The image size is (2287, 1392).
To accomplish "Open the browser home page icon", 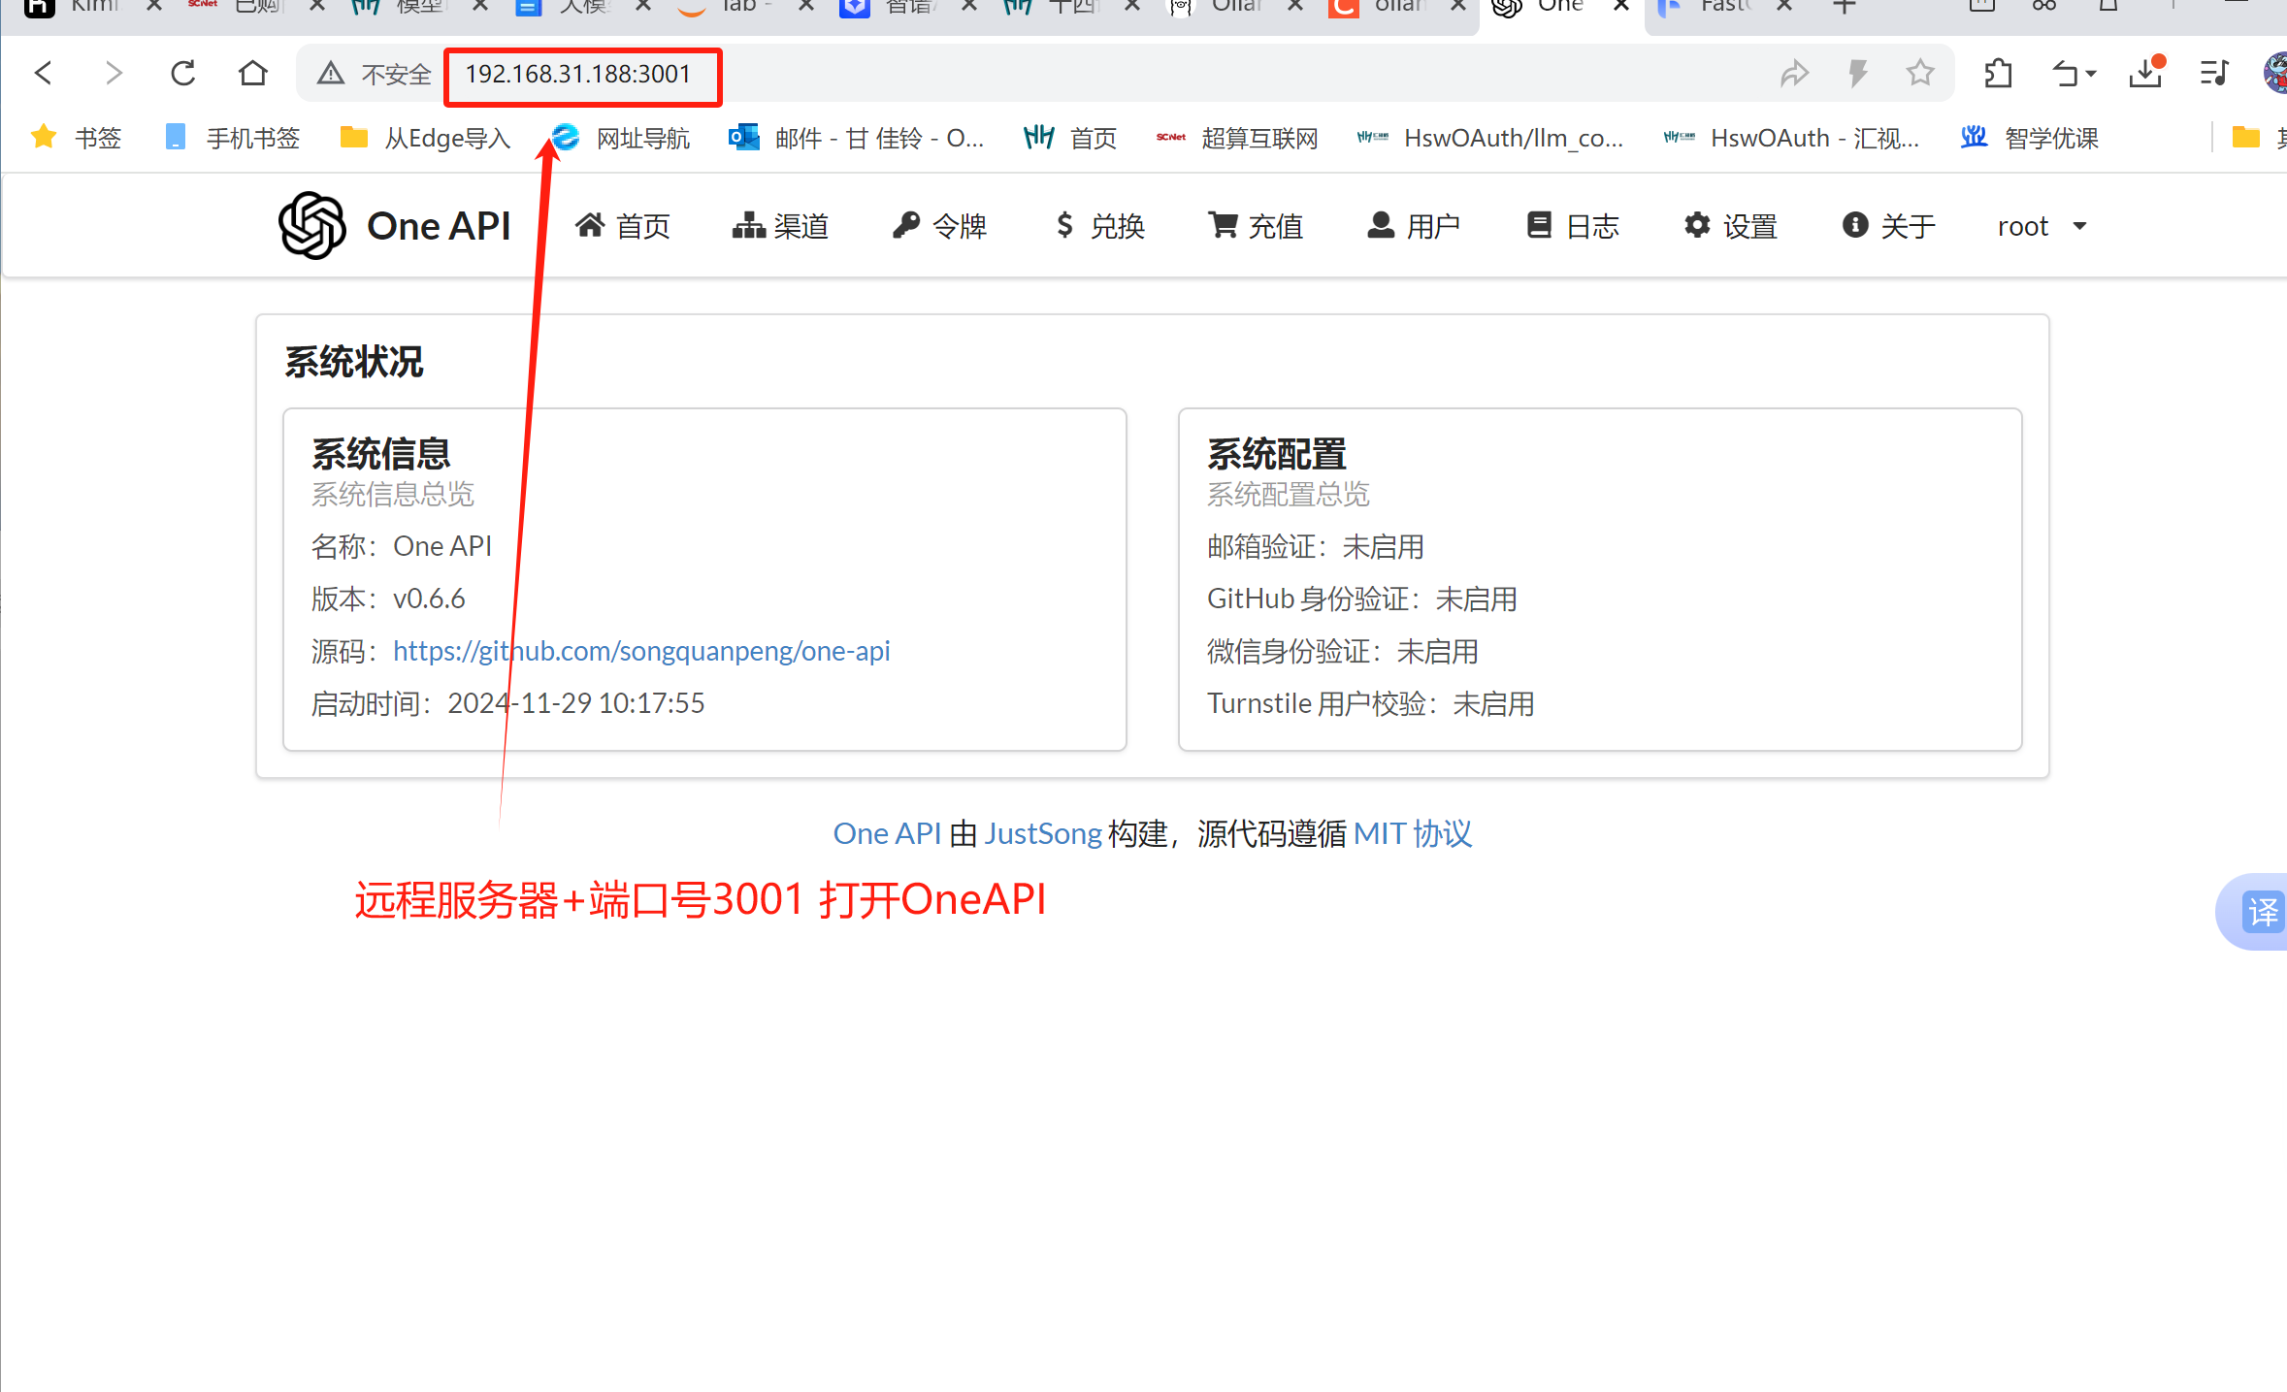I will coord(253,73).
